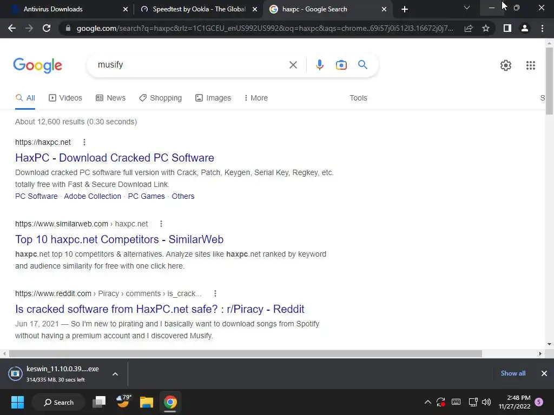This screenshot has width=554, height=415.
Task: Go back to the previous page
Action: click(12, 28)
